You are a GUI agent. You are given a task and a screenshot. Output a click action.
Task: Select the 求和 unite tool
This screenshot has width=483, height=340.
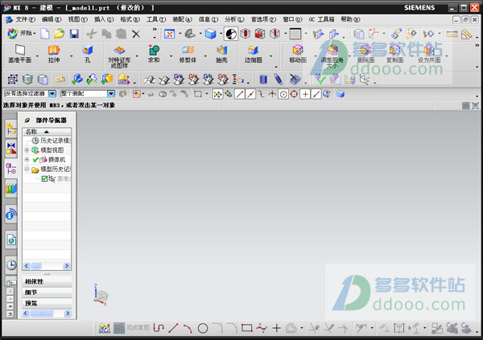click(154, 53)
